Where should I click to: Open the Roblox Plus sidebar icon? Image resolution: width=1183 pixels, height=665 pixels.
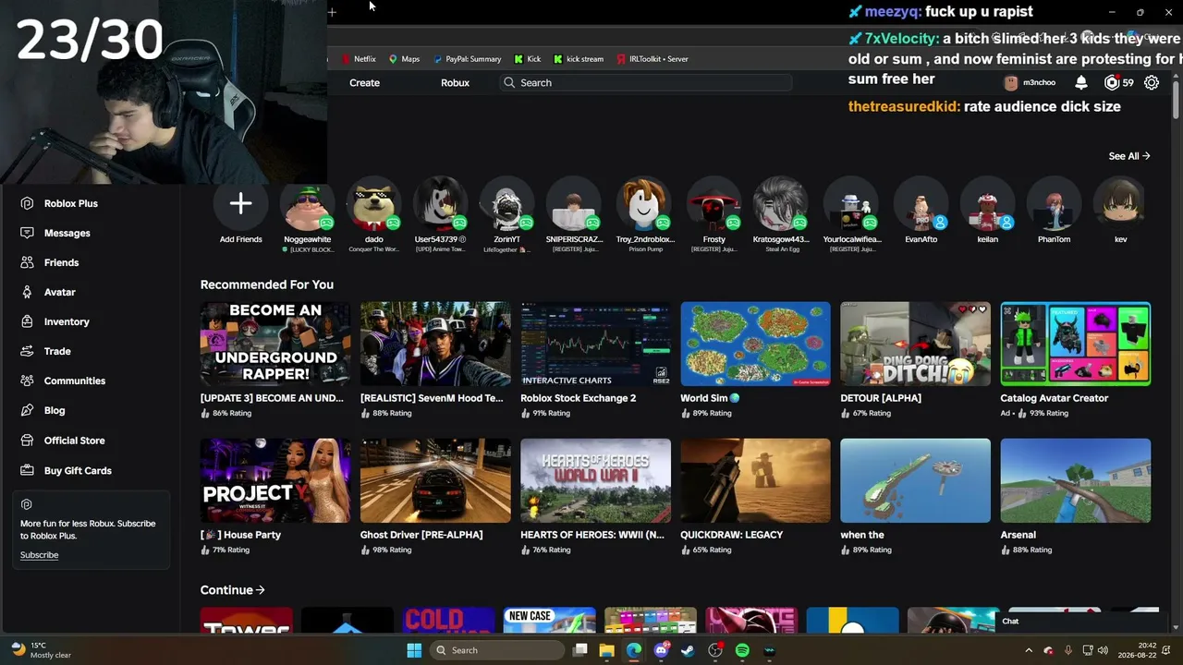coord(27,203)
